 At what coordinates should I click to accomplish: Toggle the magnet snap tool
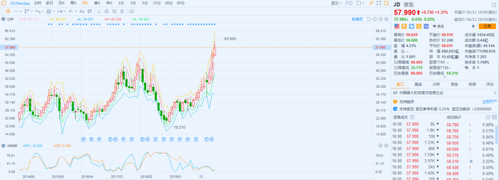106,11
